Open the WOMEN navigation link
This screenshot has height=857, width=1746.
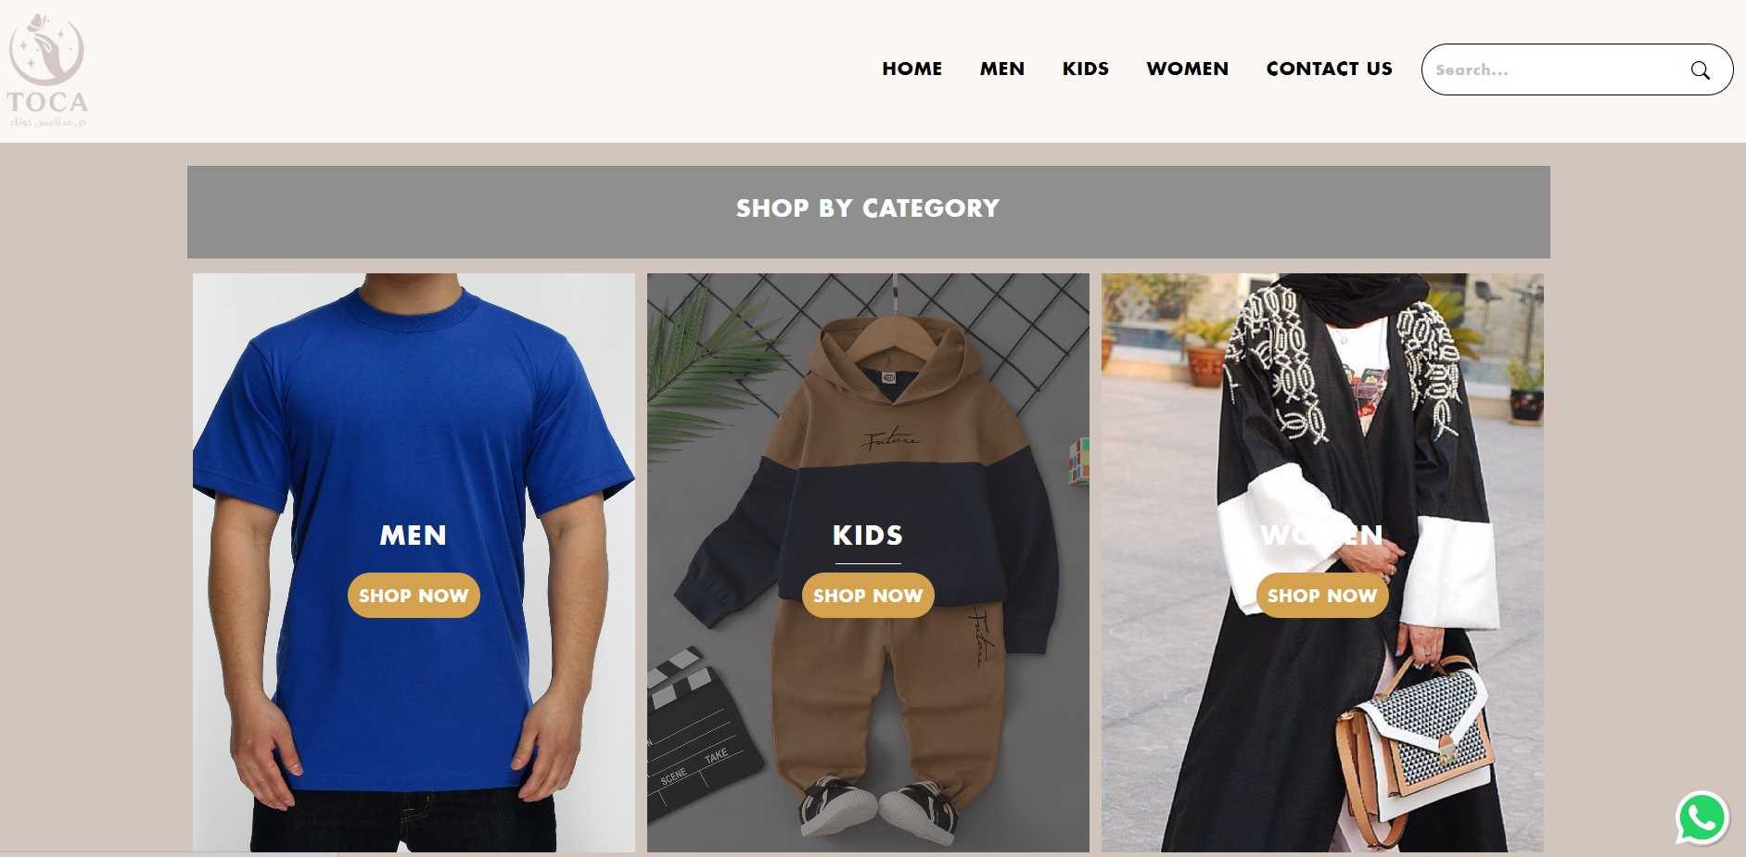click(x=1188, y=69)
